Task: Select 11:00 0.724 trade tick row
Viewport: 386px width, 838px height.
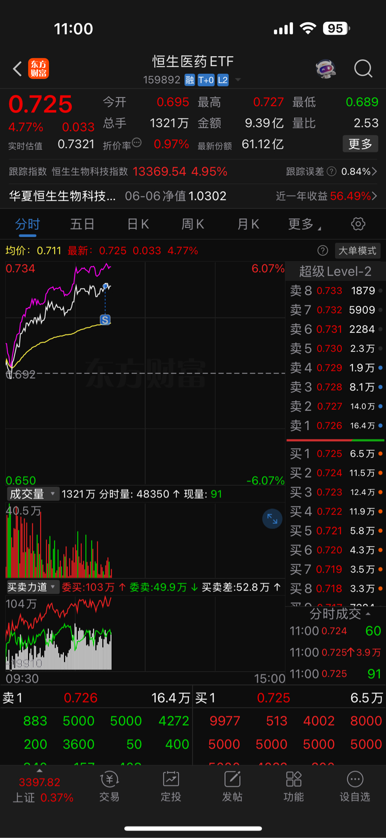Action: click(335, 631)
